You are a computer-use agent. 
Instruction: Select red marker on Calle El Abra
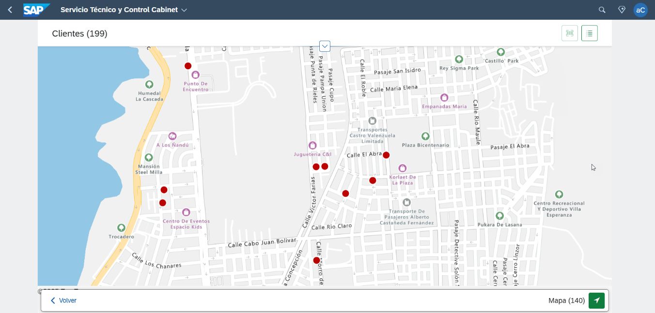(x=386, y=155)
